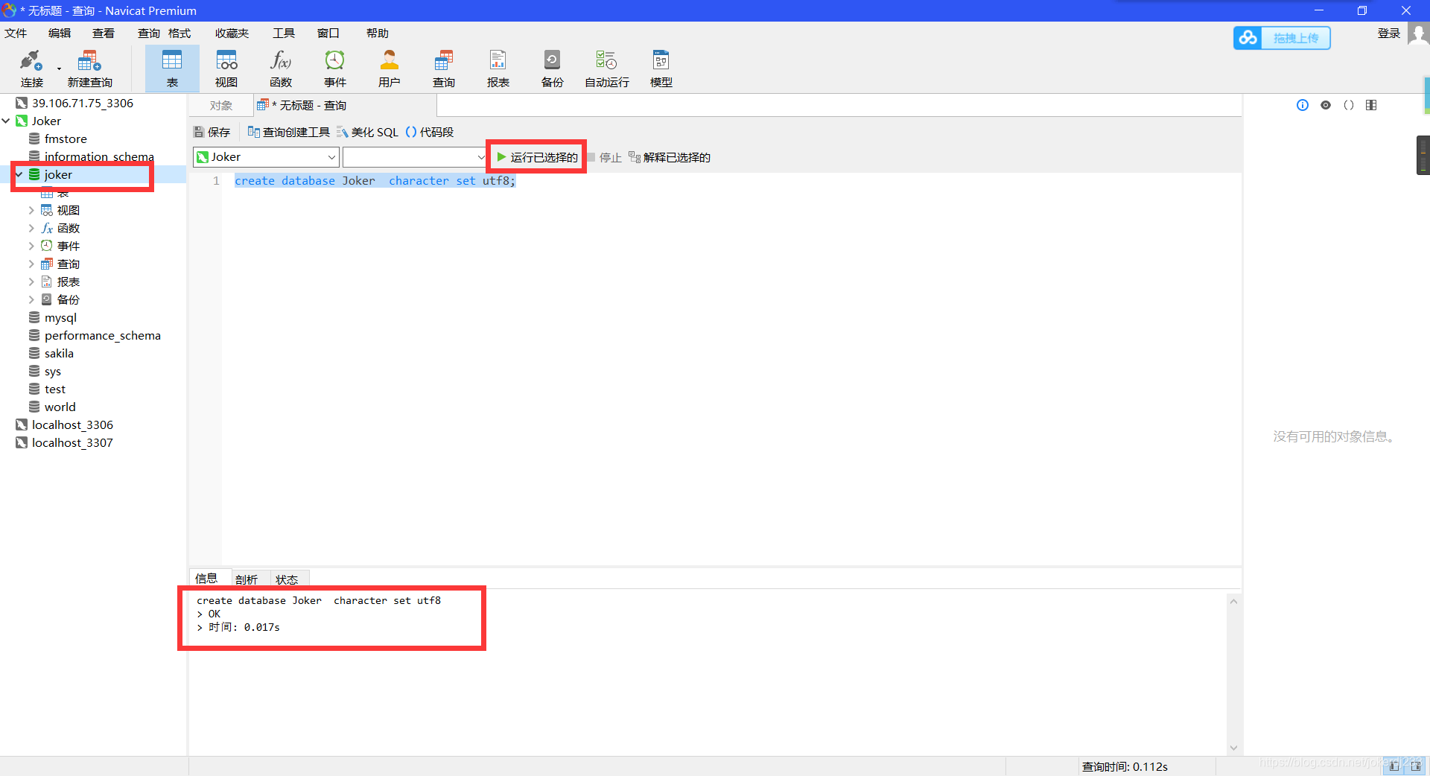
Task: Select the 39.106.71.75_3306 connection
Action: point(82,104)
